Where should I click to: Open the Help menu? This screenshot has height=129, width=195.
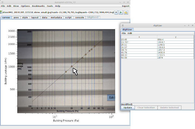pyautogui.click(x=58, y=6)
